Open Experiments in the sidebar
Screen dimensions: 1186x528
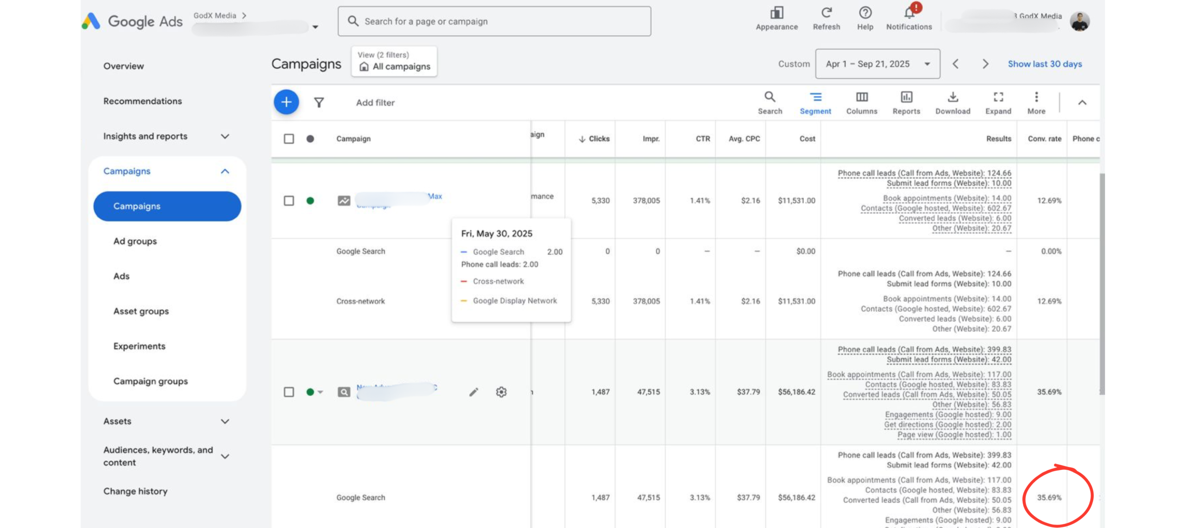139,346
